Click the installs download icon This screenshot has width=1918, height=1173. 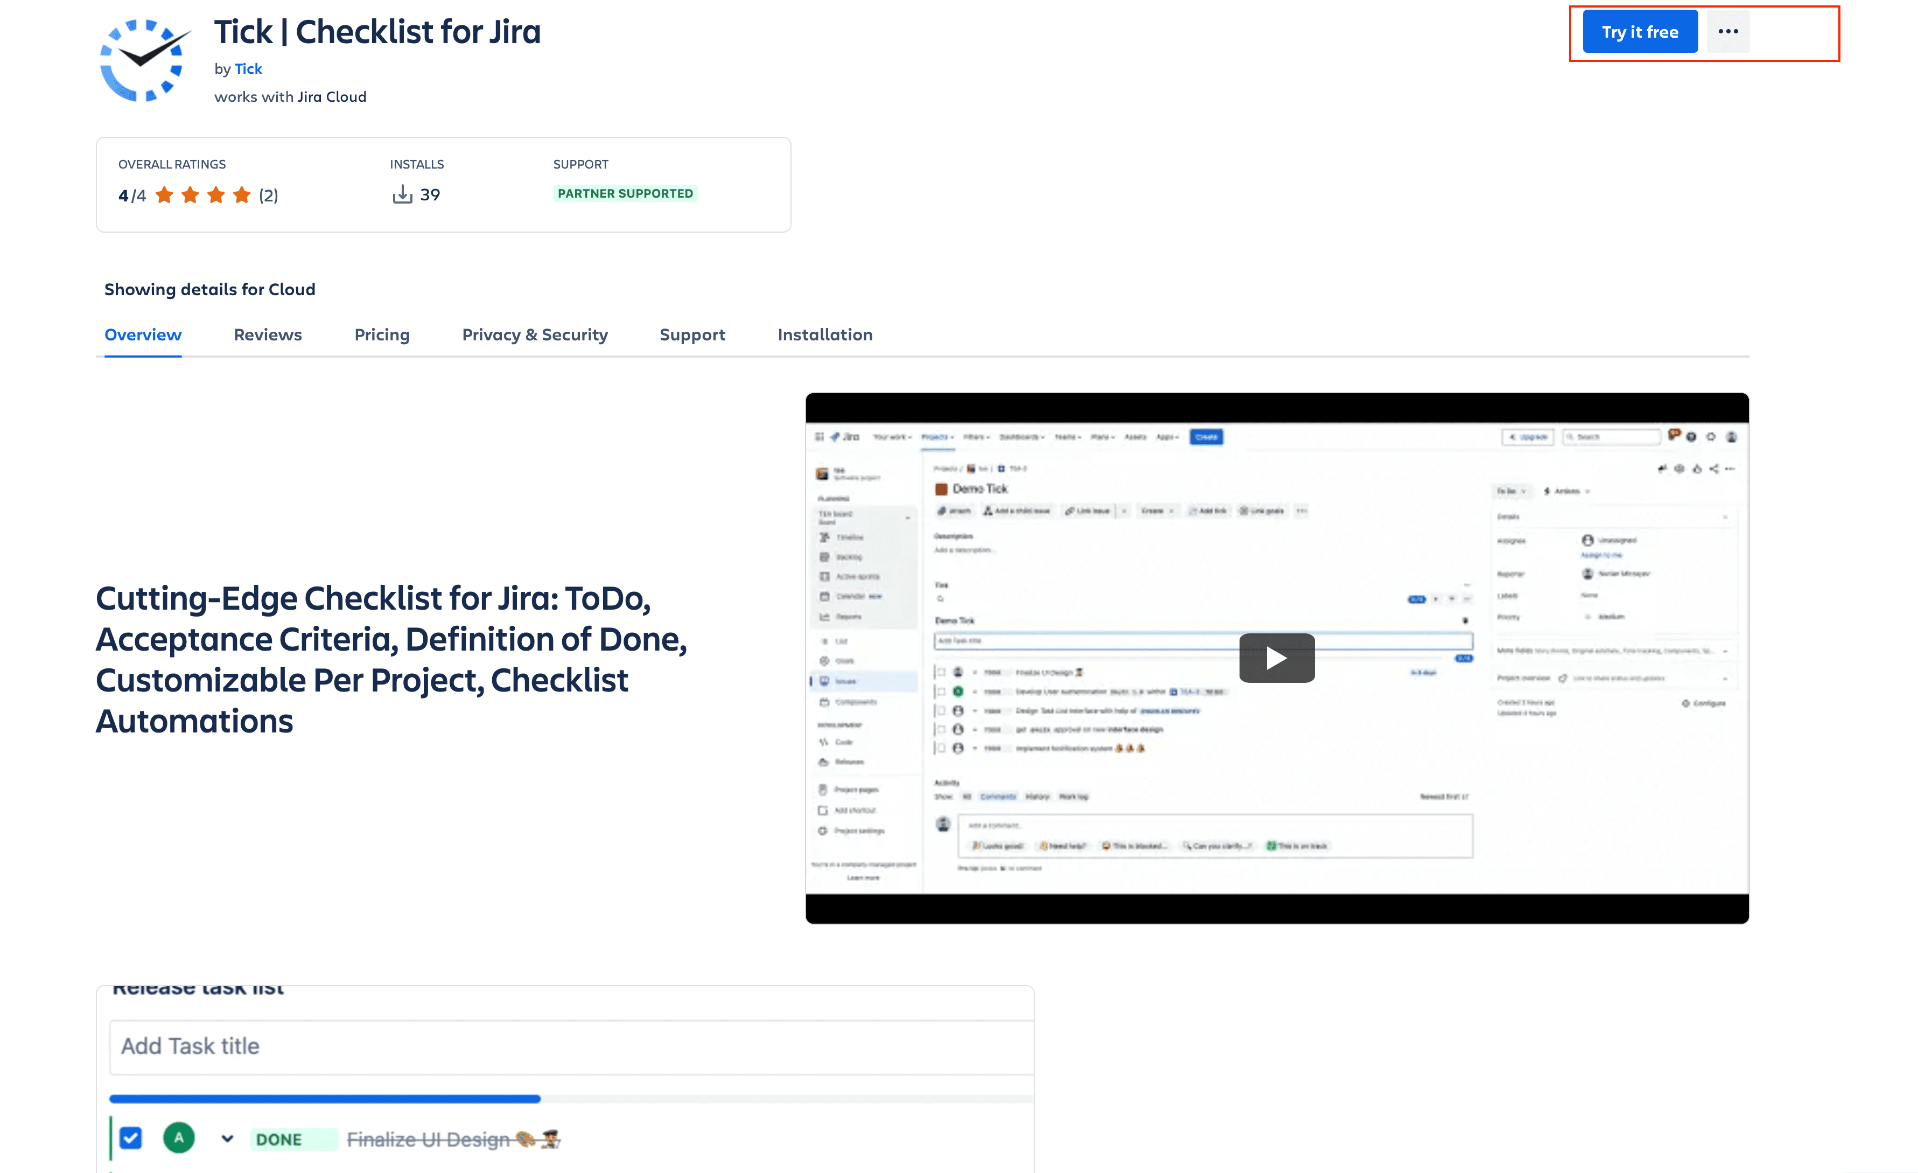[402, 194]
